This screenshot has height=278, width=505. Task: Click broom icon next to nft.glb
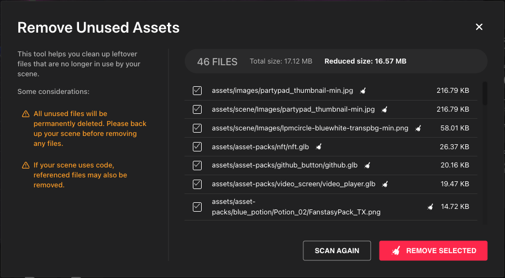point(318,147)
